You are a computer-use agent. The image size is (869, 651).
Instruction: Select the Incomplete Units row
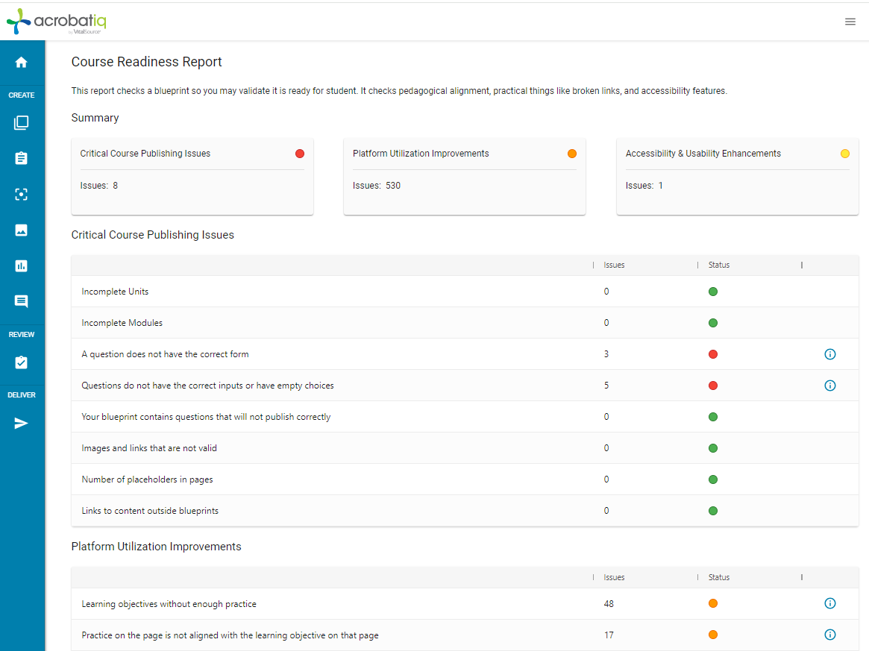[x=115, y=292]
